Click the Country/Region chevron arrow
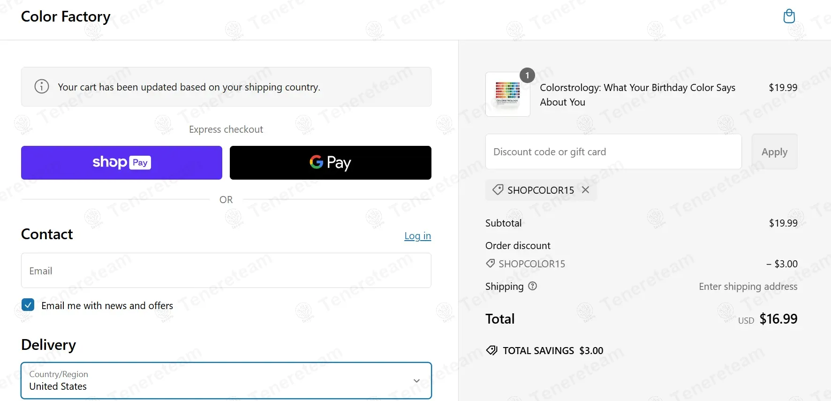831x401 pixels. point(416,381)
